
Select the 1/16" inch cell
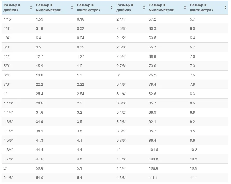[x=7, y=19]
